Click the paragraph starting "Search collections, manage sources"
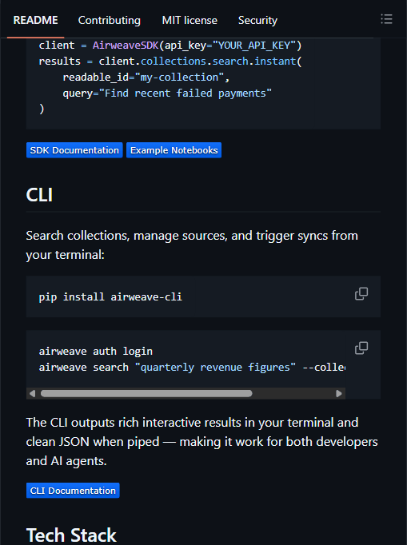The image size is (407, 545). (x=192, y=245)
